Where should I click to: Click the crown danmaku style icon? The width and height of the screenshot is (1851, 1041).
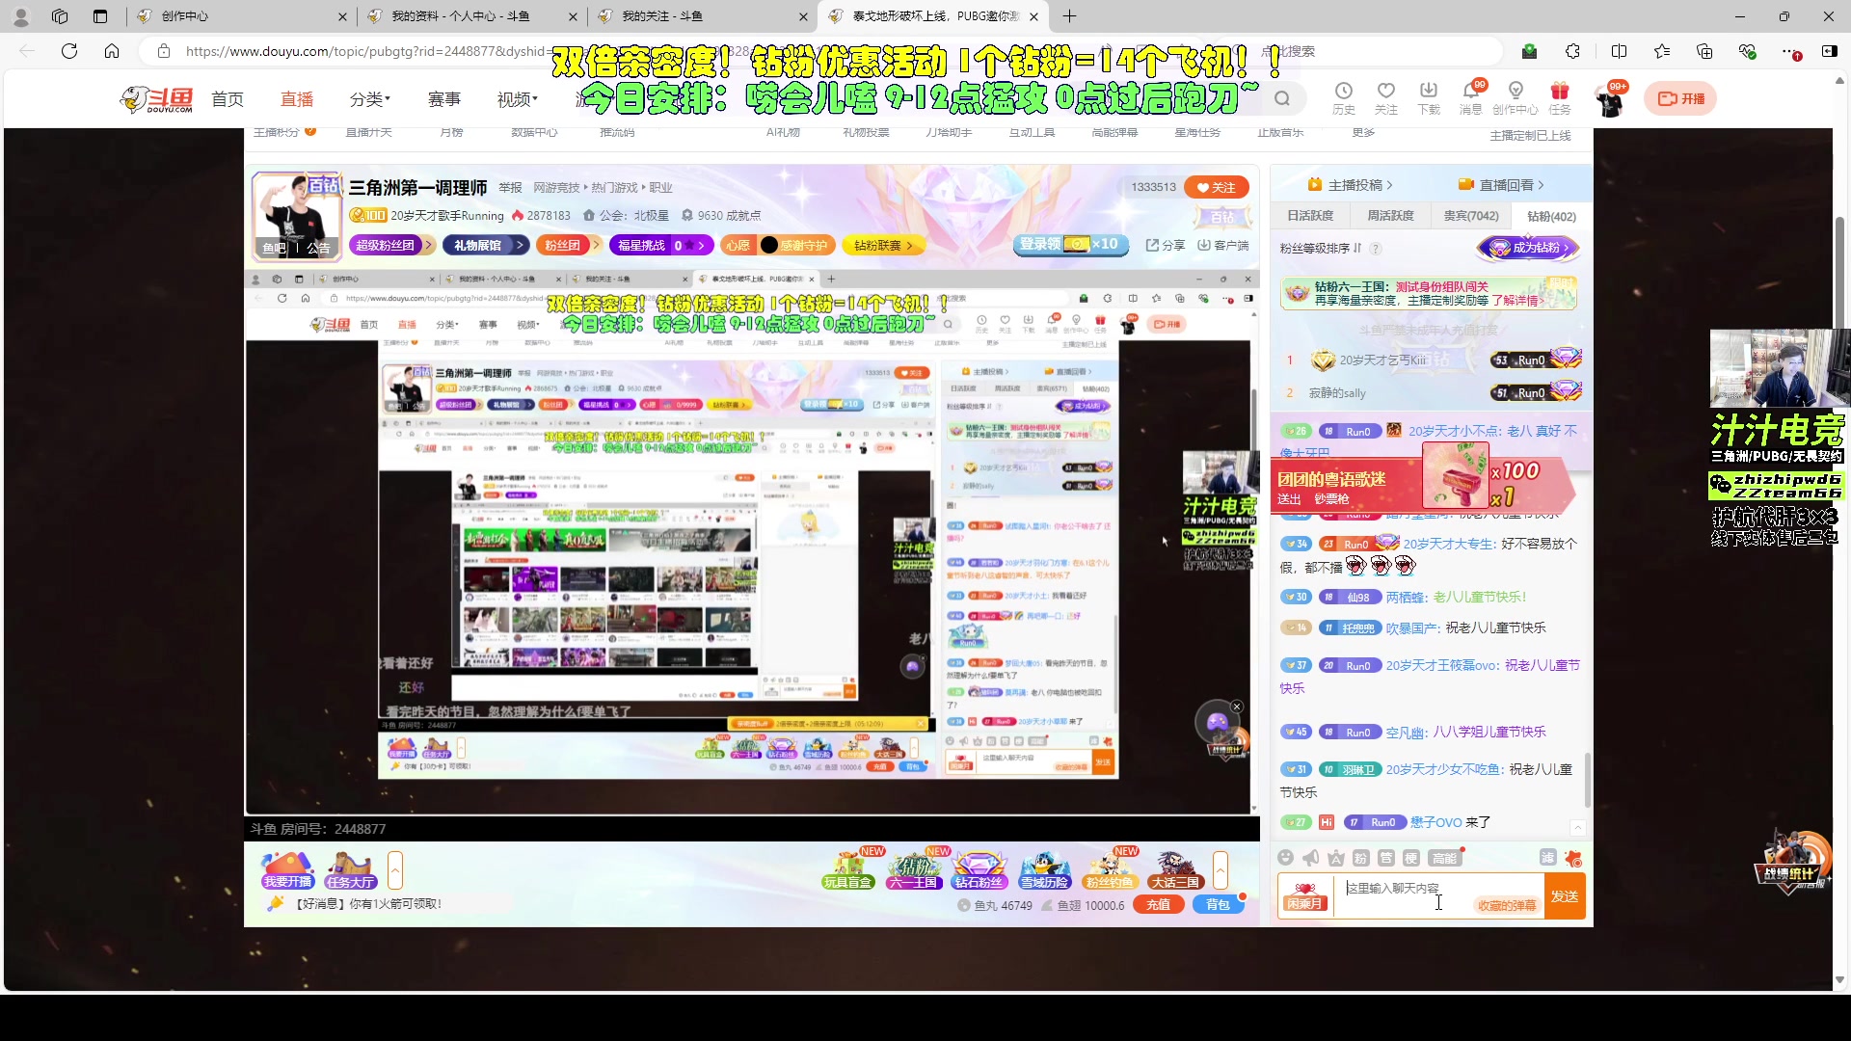pos(1335,858)
